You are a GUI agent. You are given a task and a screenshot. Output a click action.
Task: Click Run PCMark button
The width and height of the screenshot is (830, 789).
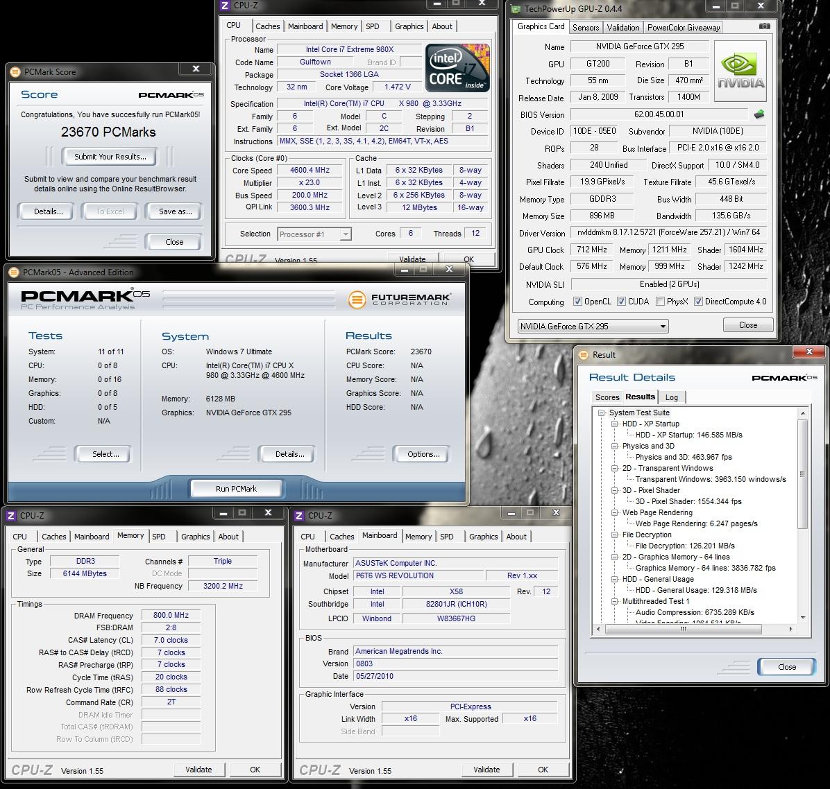click(x=236, y=489)
